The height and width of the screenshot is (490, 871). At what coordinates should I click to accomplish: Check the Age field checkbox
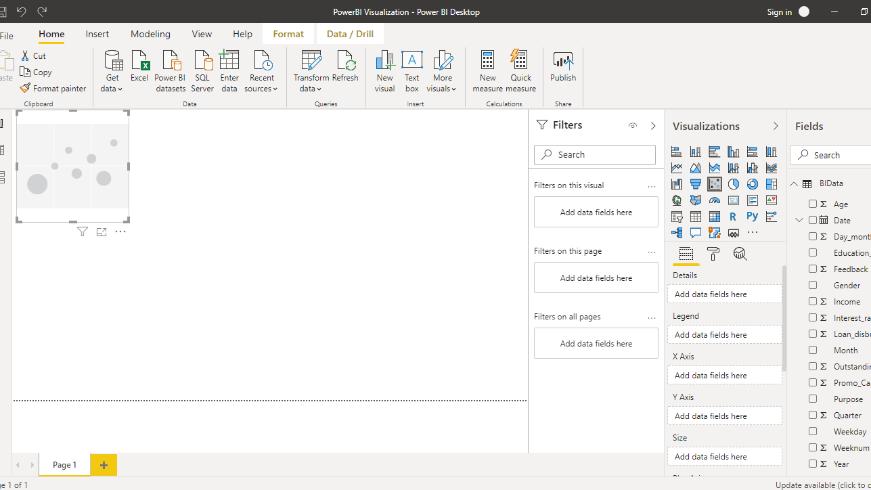click(x=813, y=204)
